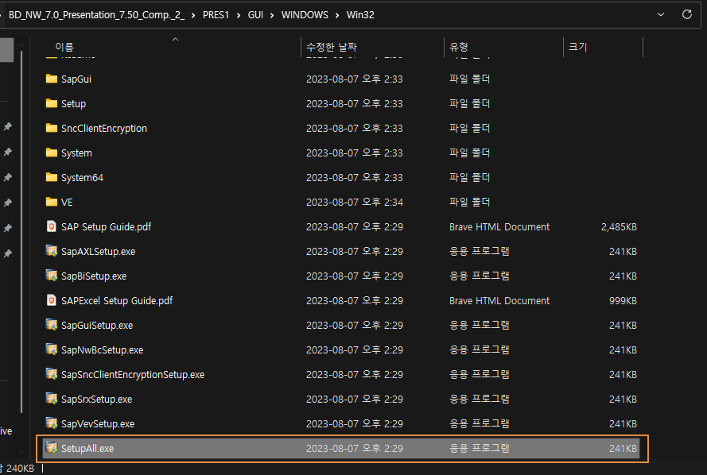Viewport: 707px width, 475px height.
Task: Go to Win32 breadcrumb segment
Action: tap(359, 14)
